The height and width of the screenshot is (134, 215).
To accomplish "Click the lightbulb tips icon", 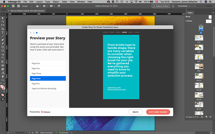I will click(173, 6).
